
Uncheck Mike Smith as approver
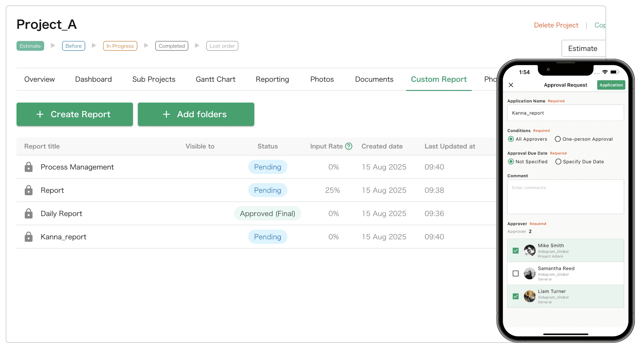[516, 251]
